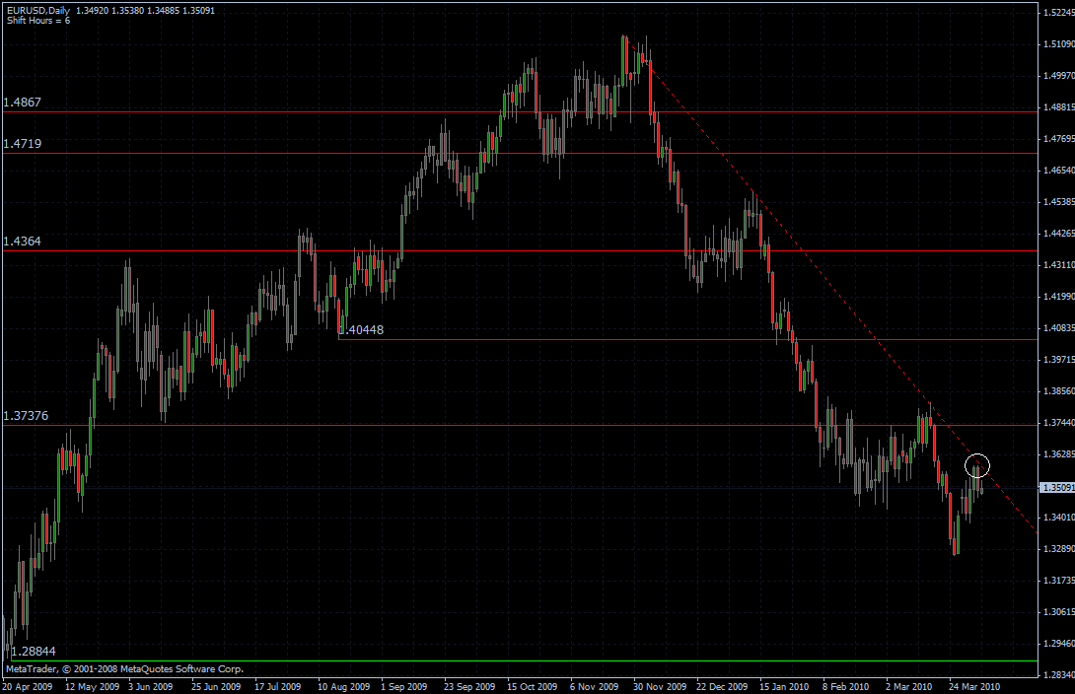Select the 'Shift Hours = 6' indicator text
The height and width of the screenshot is (694, 1075).
point(38,21)
